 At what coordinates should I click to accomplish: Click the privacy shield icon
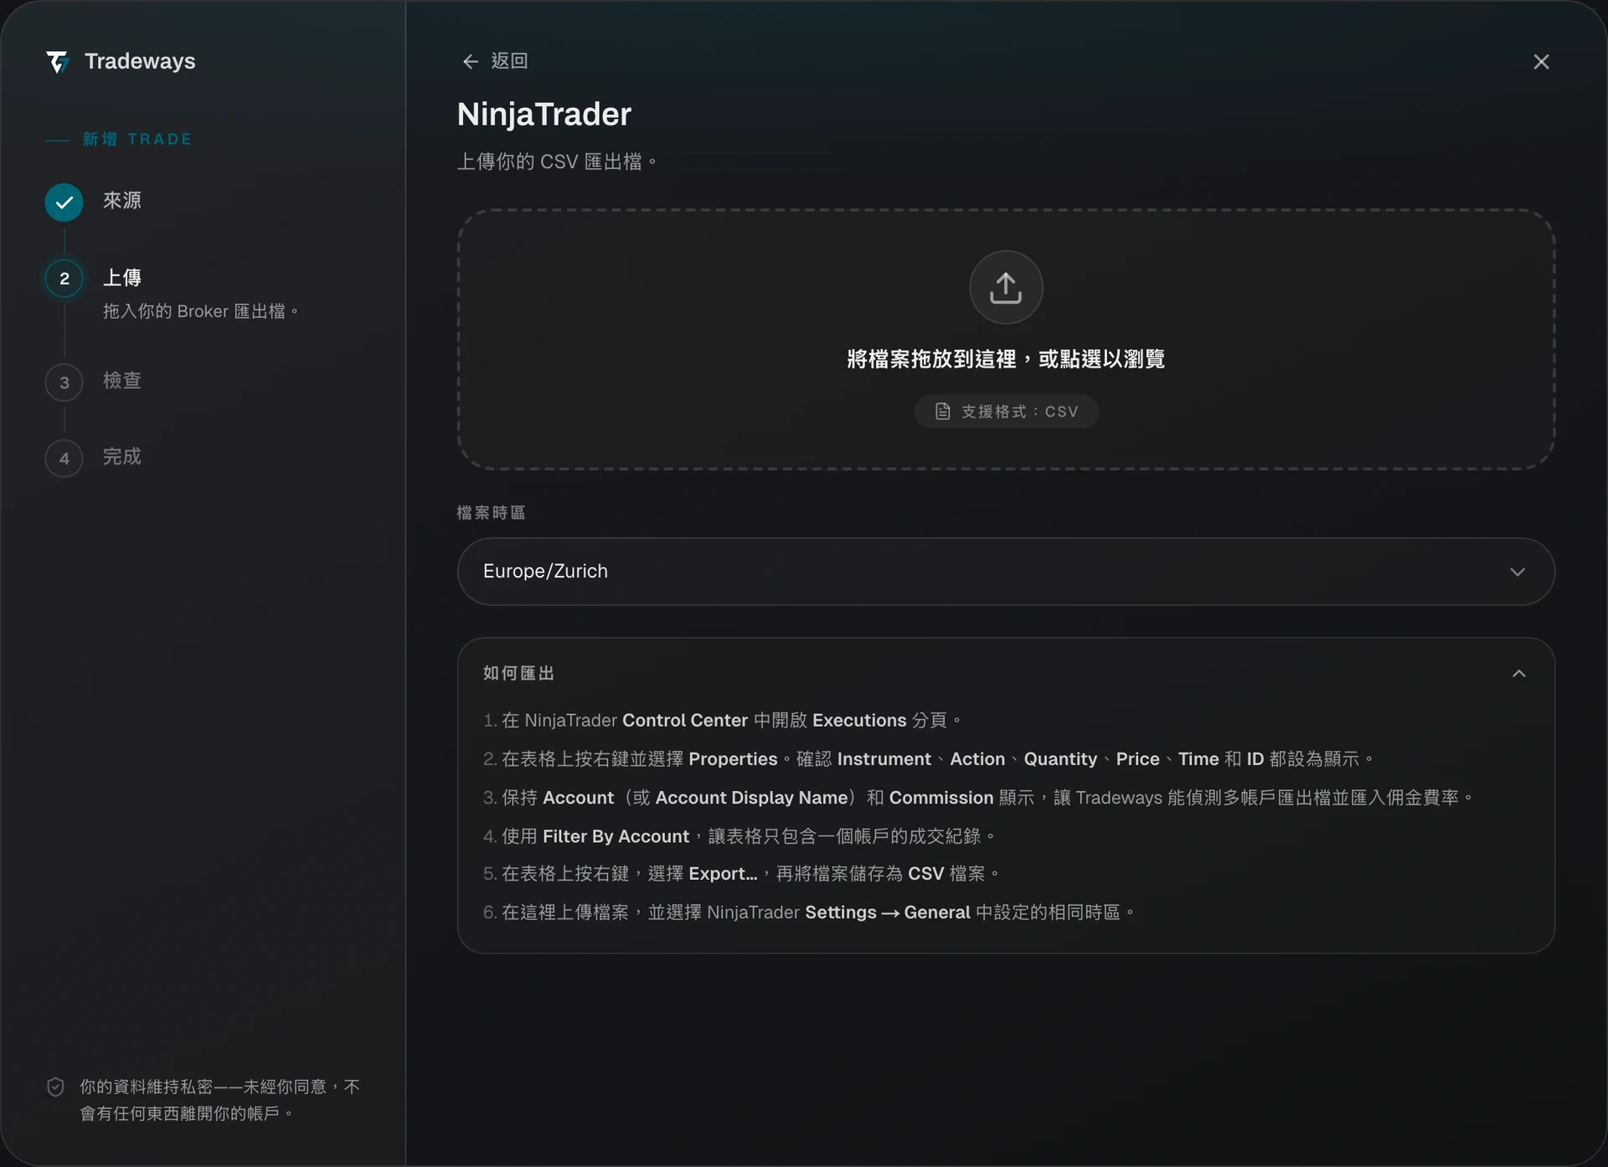point(55,1087)
